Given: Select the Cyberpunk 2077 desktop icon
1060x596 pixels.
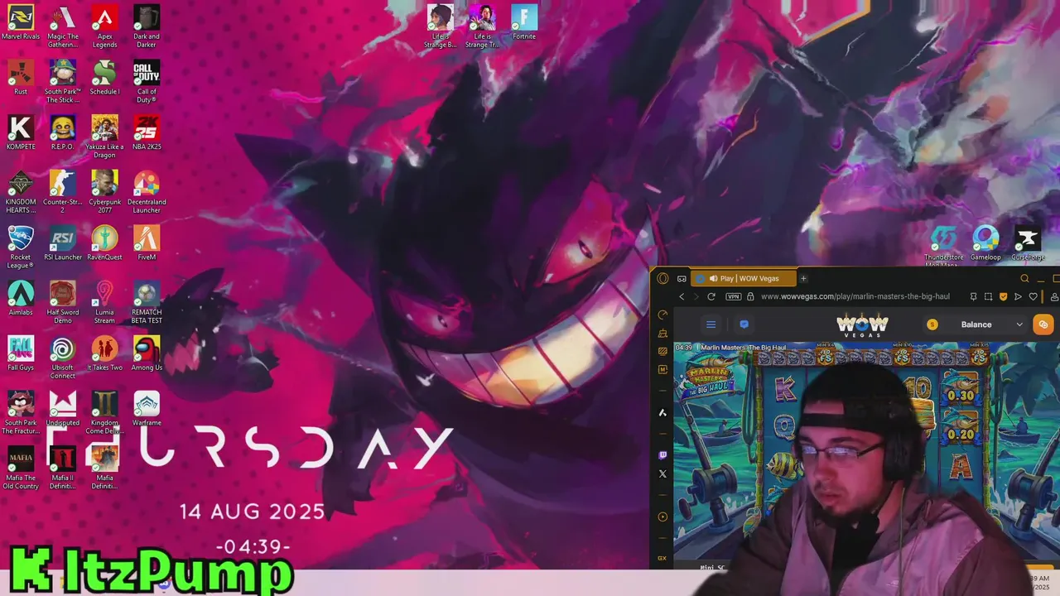Looking at the screenshot, I should 104,192.
